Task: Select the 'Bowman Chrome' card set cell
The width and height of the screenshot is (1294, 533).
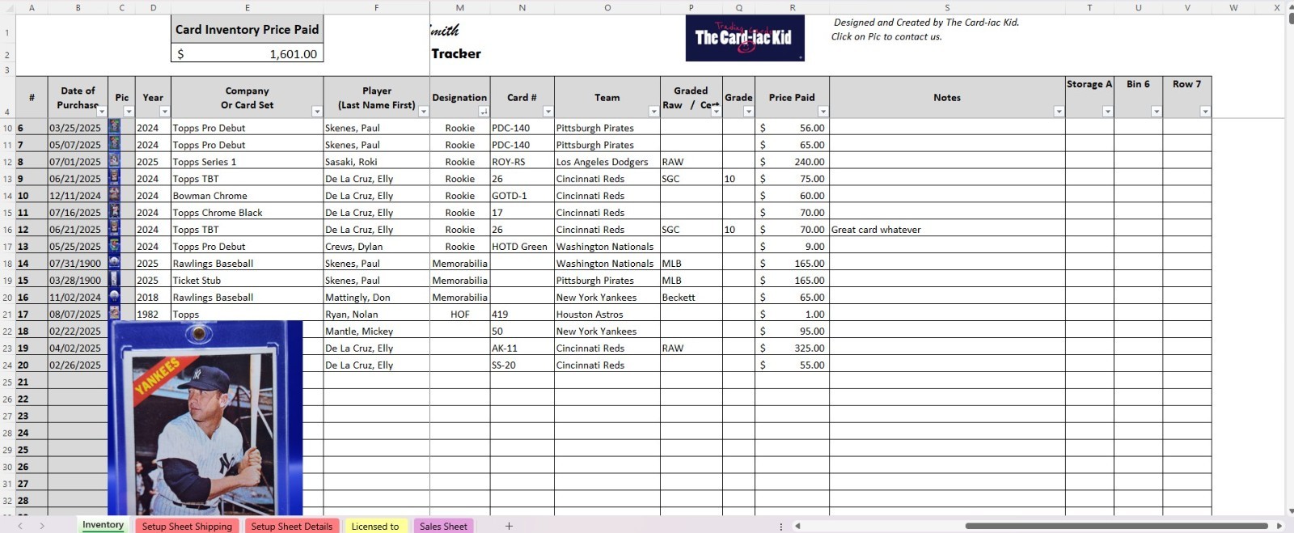Action: tap(247, 196)
